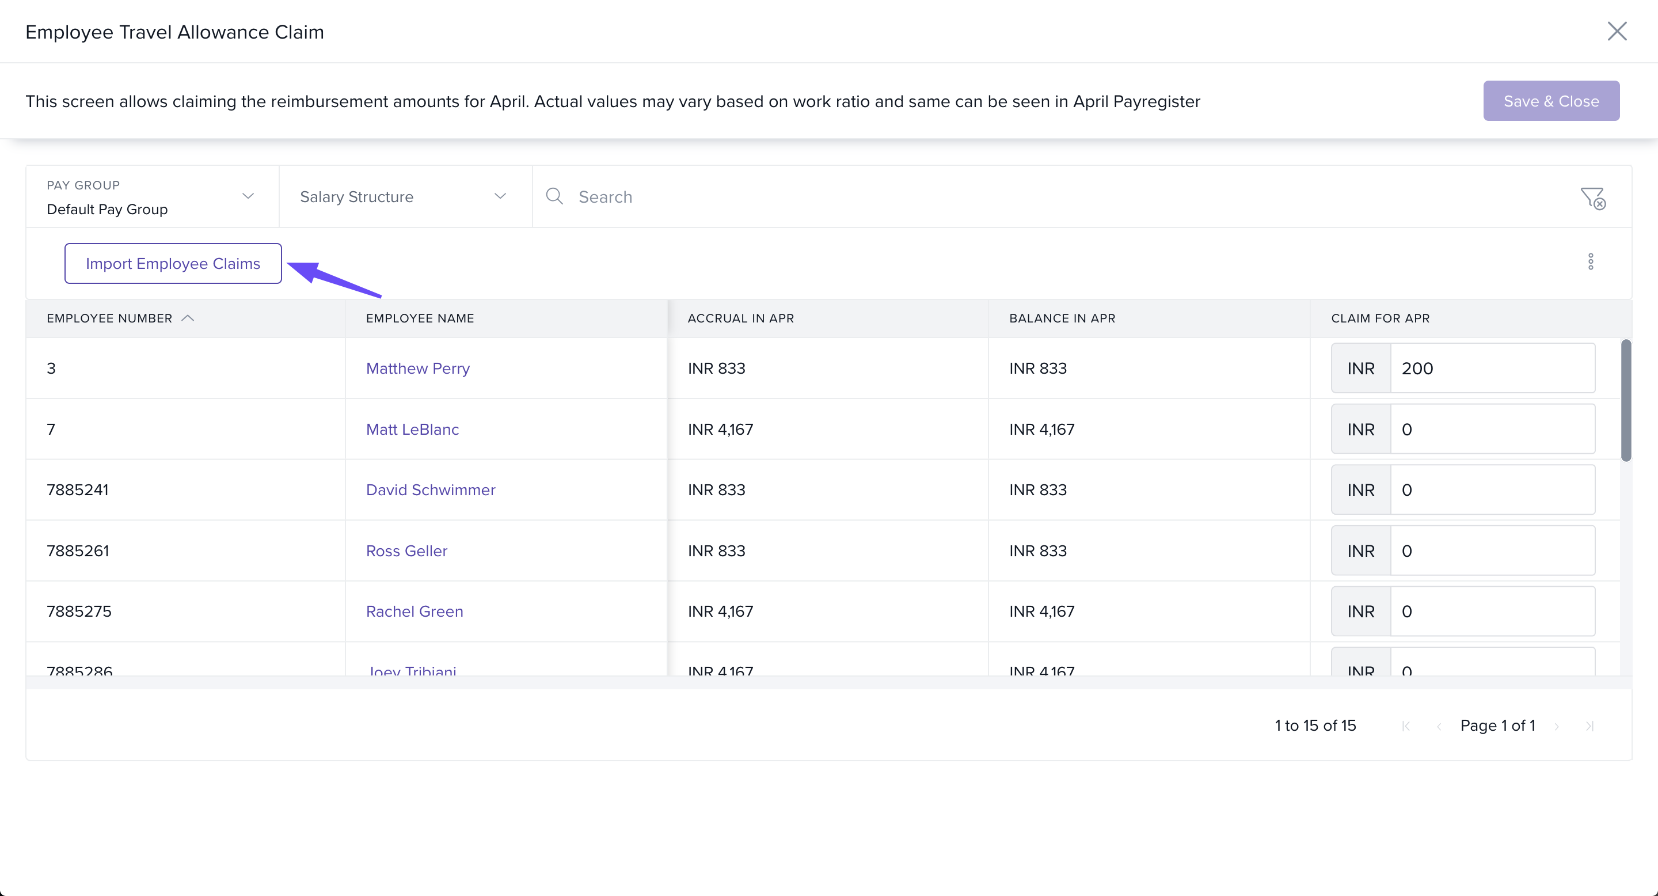
Task: Click the table vertical scrollbar thumb
Action: click(x=1626, y=400)
